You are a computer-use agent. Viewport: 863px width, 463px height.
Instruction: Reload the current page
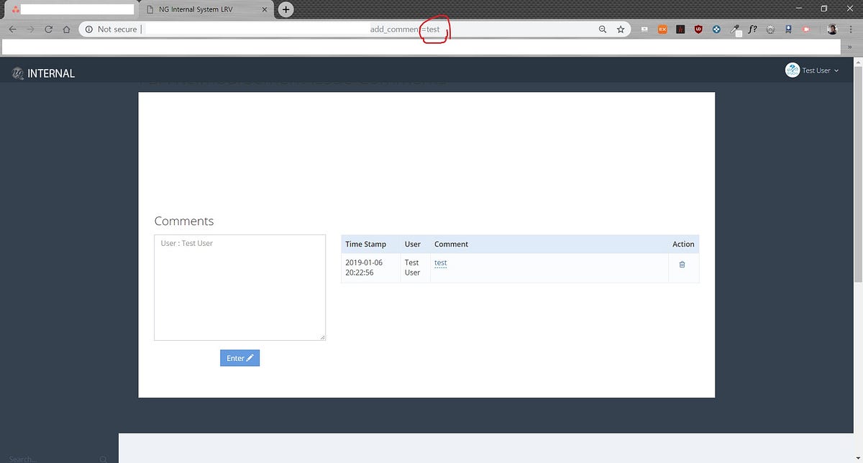point(48,29)
